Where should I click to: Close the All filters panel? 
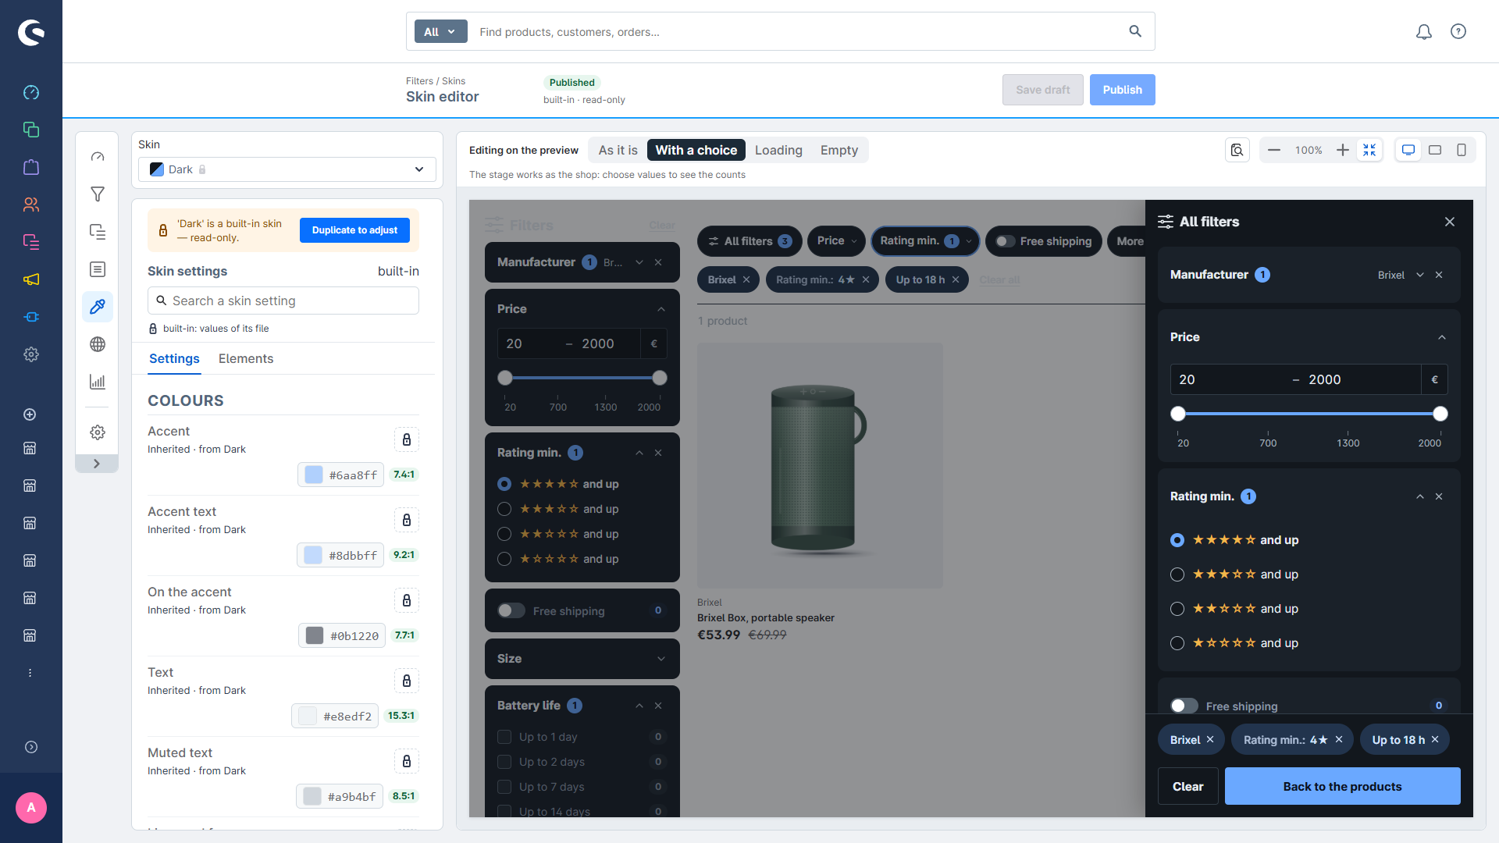[1450, 222]
